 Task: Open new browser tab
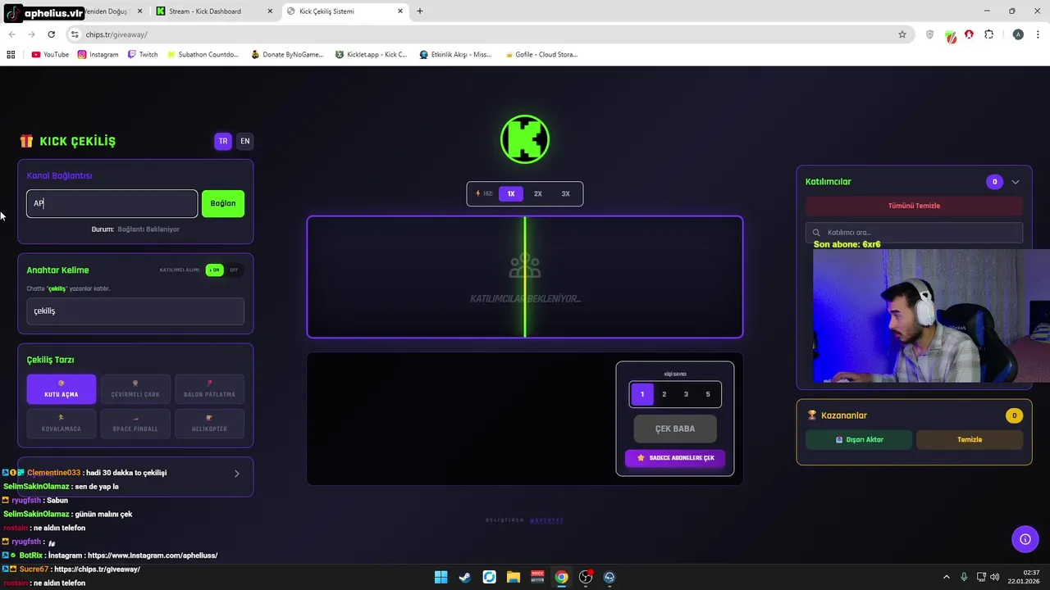[420, 11]
